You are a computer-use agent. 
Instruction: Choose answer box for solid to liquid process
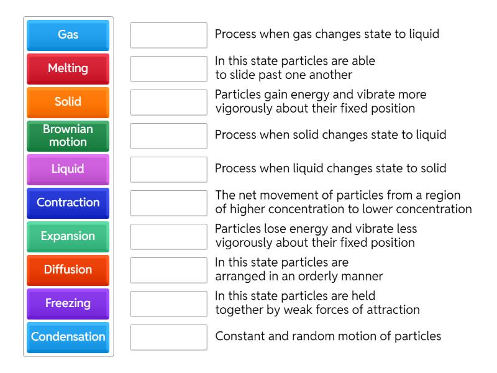[168, 136]
